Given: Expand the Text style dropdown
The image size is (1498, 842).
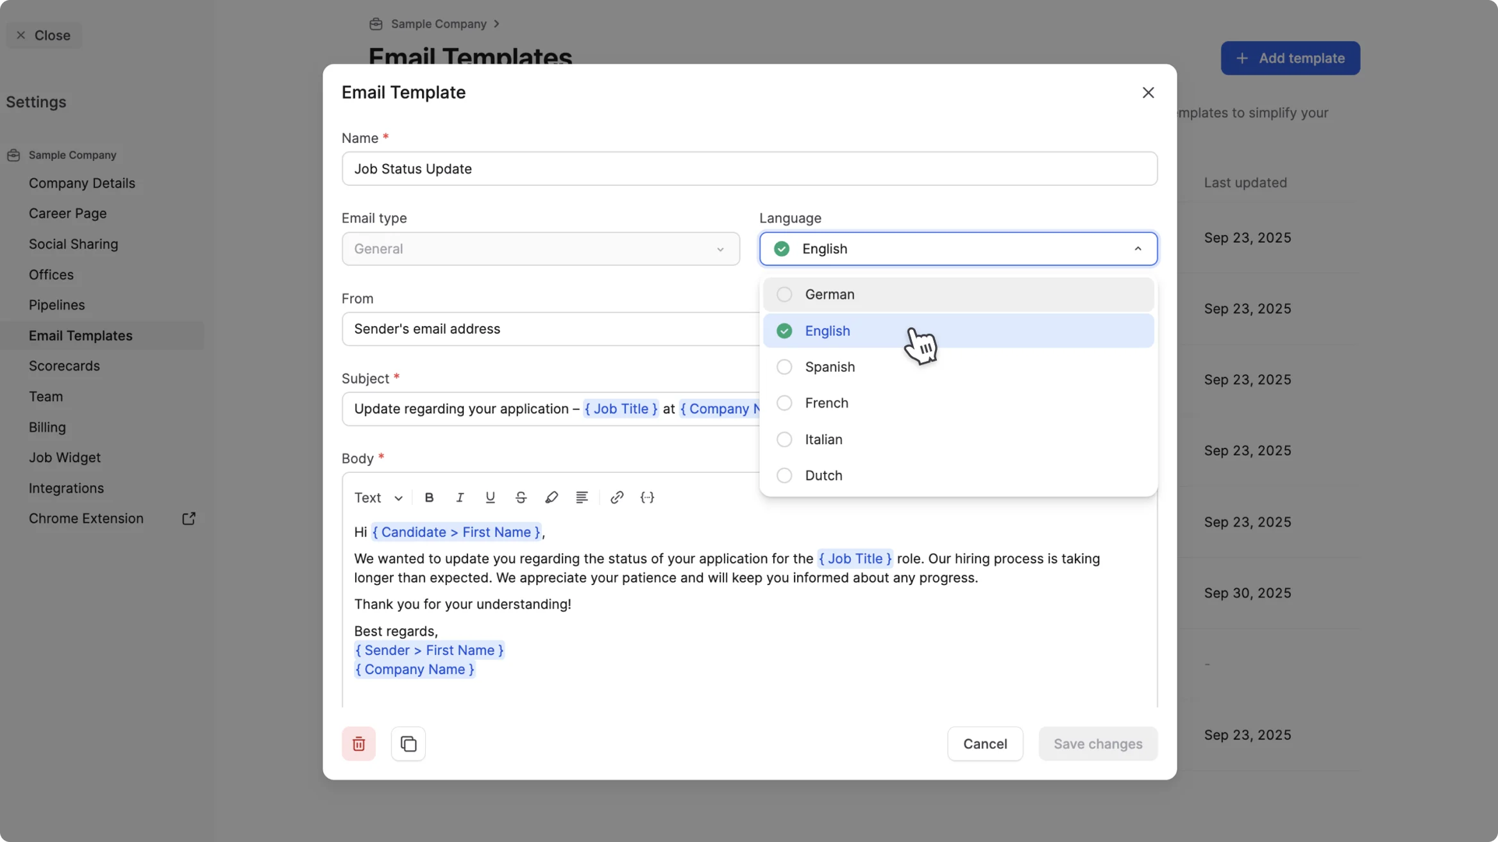Looking at the screenshot, I should tap(378, 497).
